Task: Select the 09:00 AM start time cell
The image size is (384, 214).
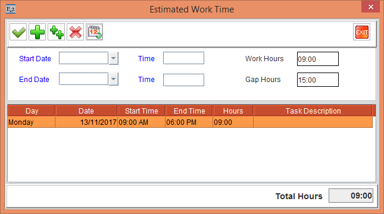Action: [142, 122]
